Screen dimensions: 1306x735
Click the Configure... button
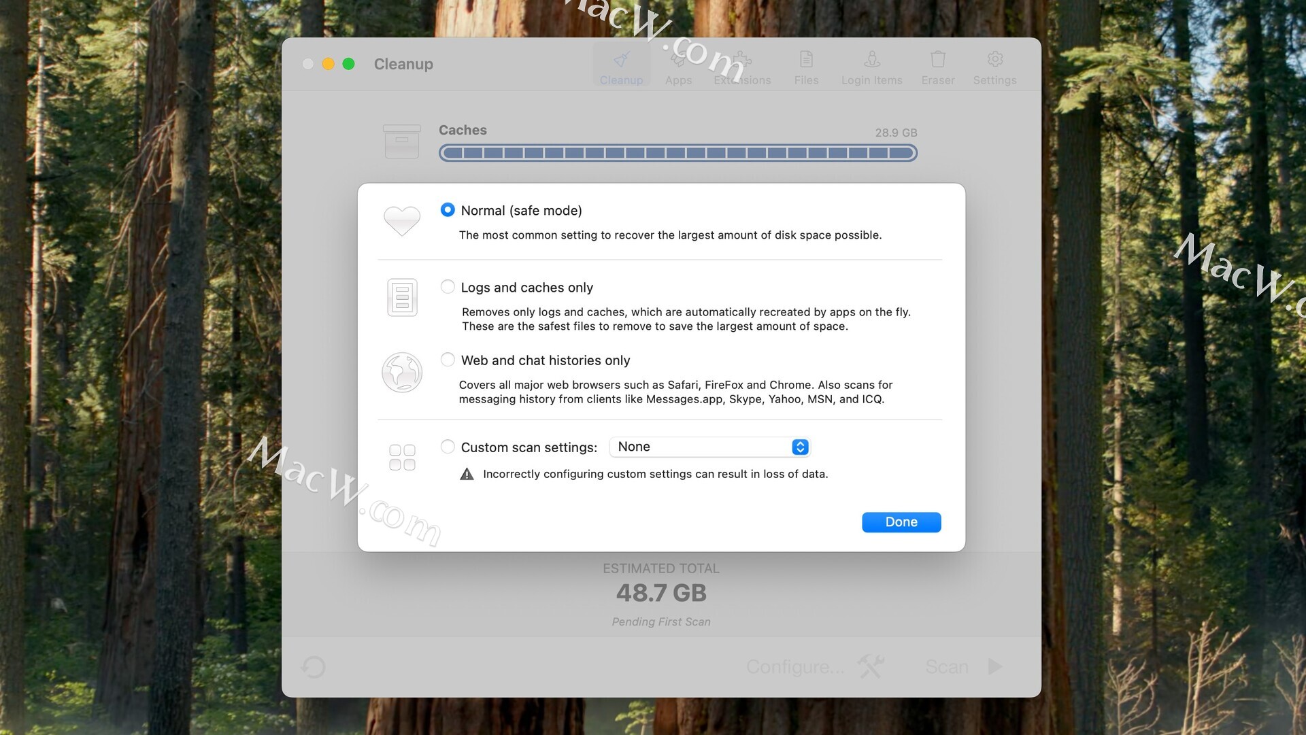coord(795,667)
